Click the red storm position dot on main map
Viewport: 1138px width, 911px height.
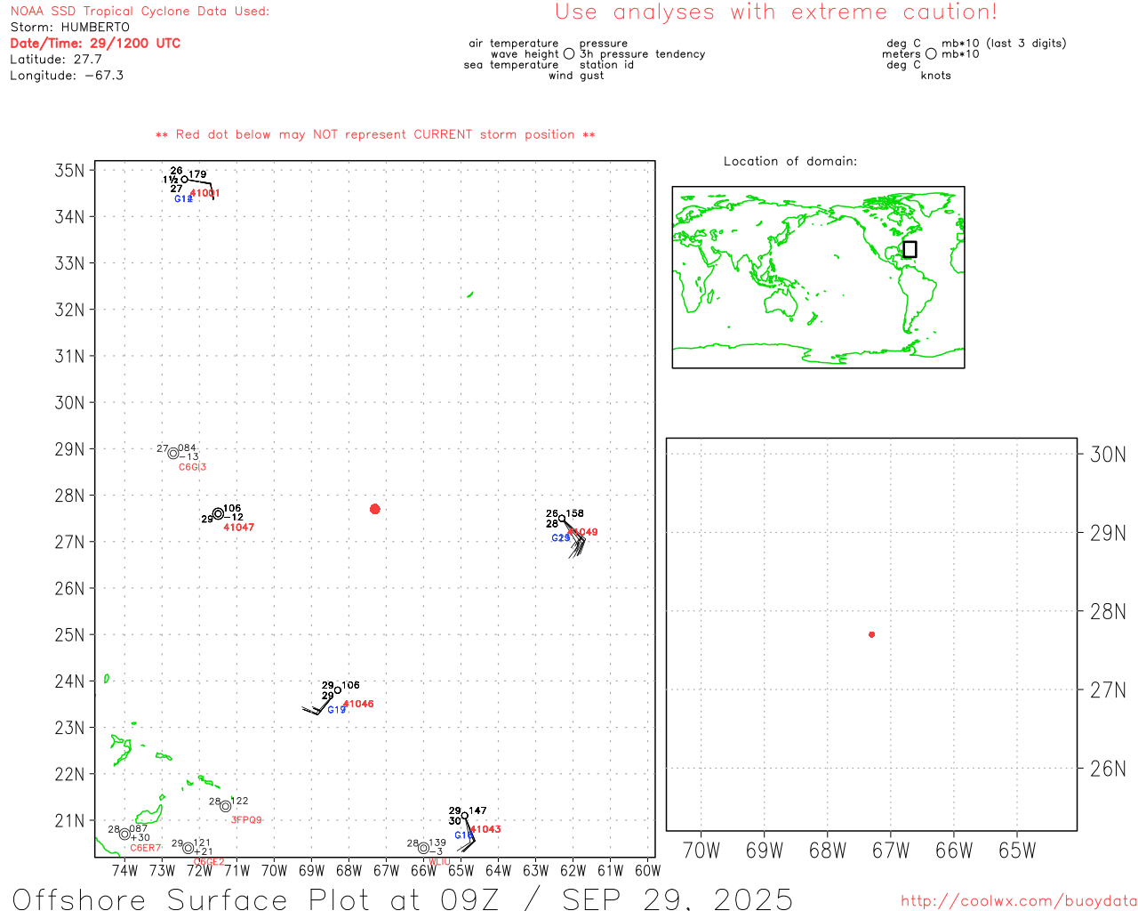374,509
